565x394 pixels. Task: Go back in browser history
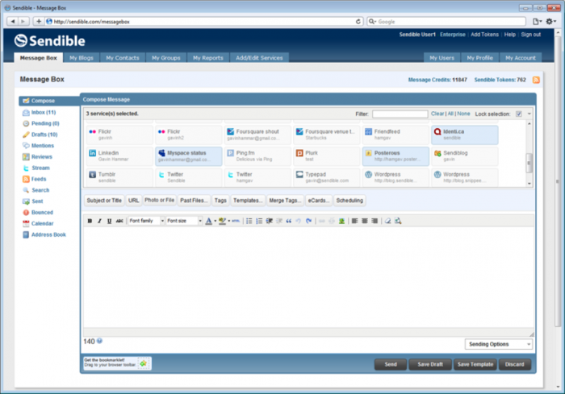click(13, 22)
